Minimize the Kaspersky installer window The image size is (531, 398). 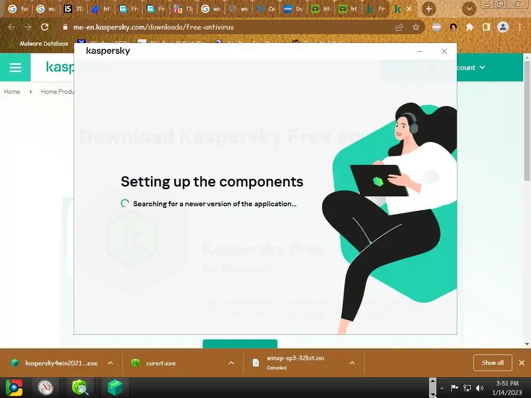coord(419,51)
